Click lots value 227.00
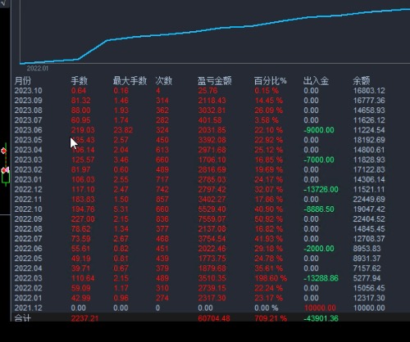 (83, 219)
